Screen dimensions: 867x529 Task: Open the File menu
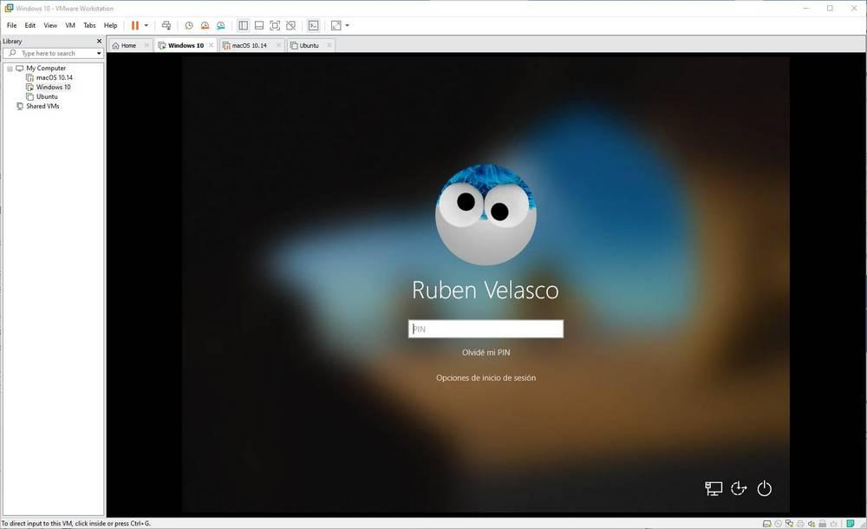11,25
